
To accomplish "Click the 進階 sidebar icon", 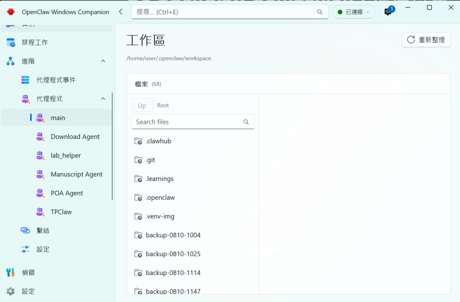I will pos(11,61).
